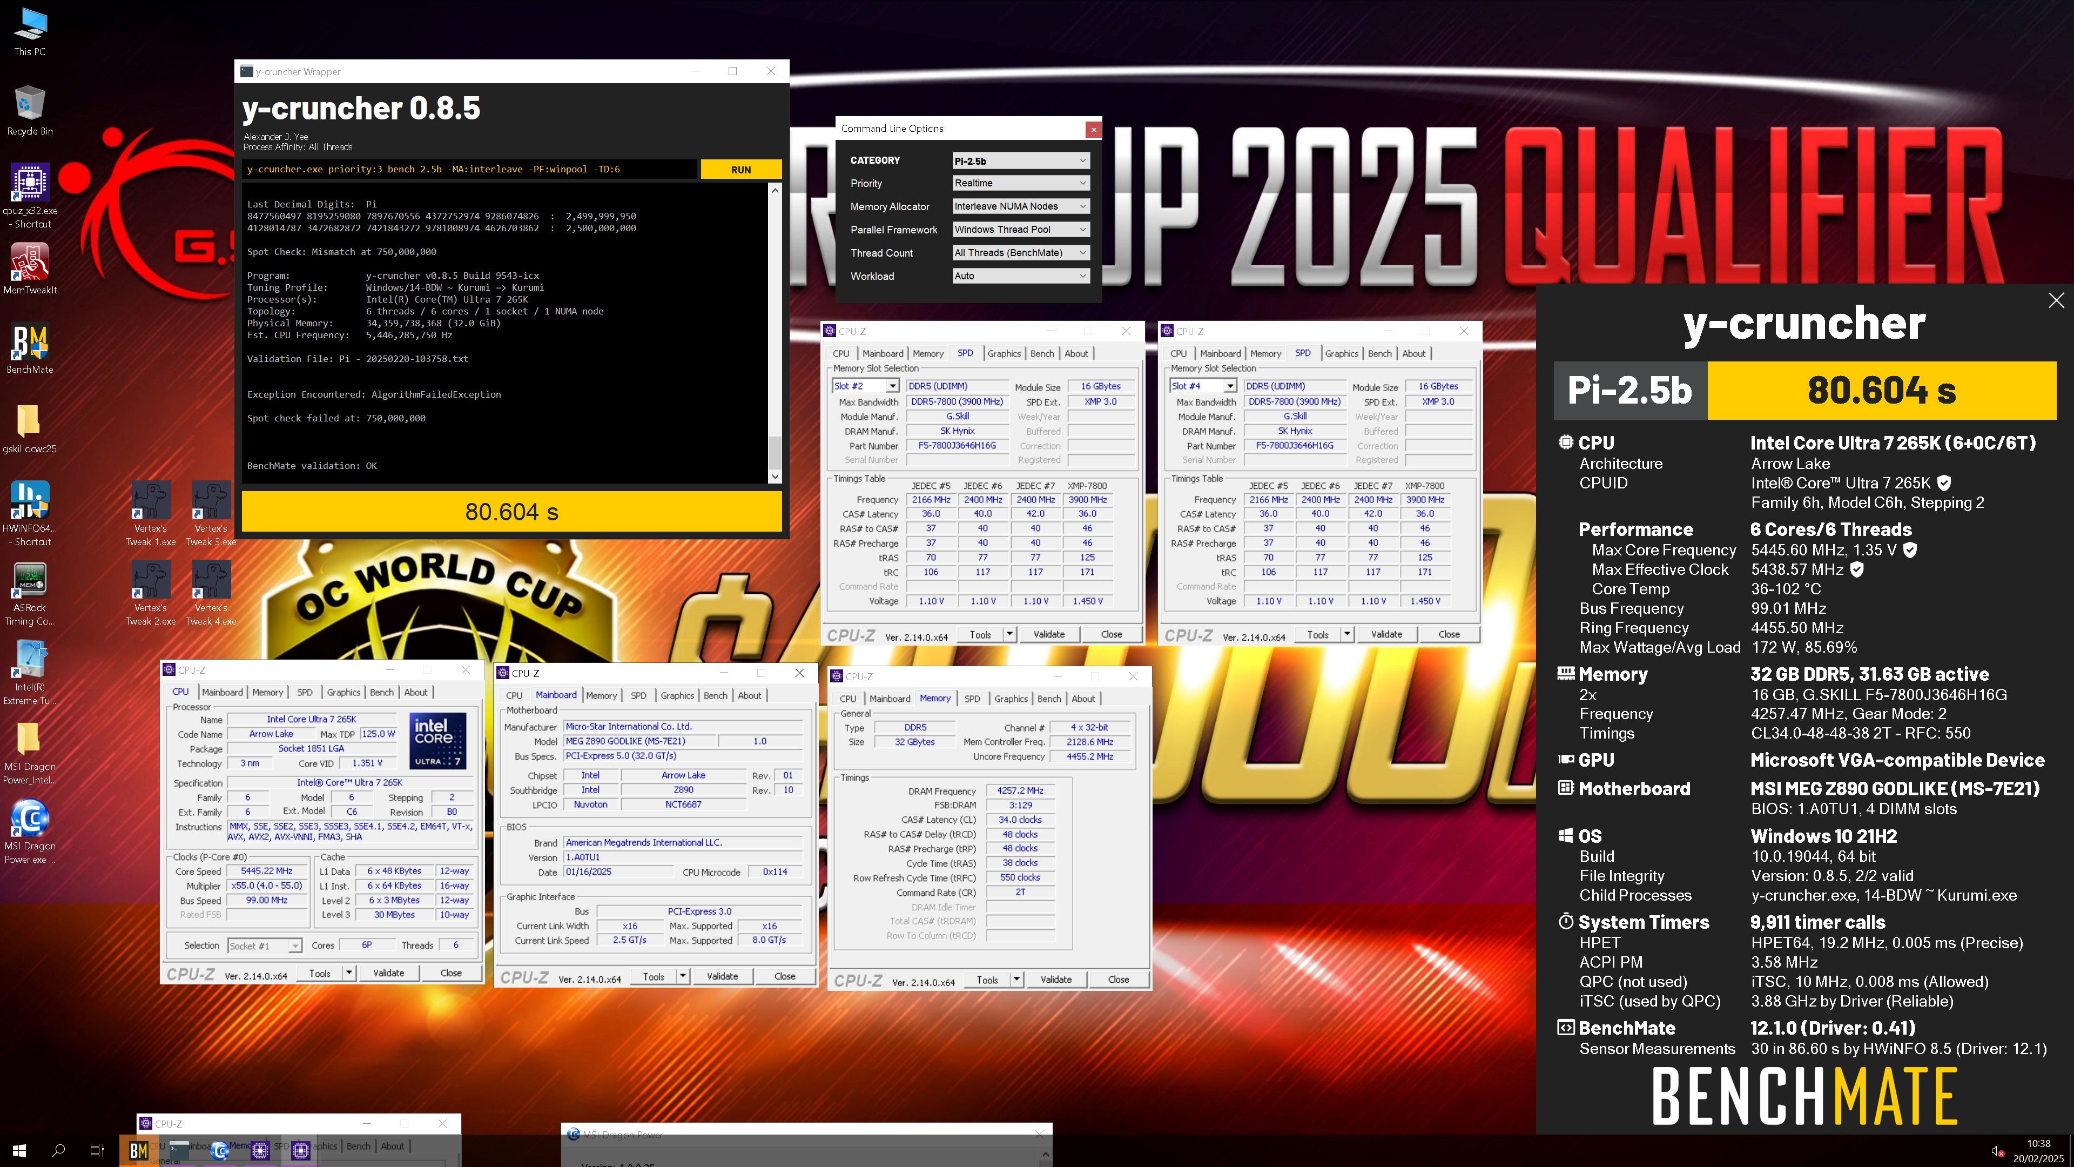This screenshot has width=2074, height=1167.
Task: Open the Thread Count dropdown
Action: [x=1020, y=253]
